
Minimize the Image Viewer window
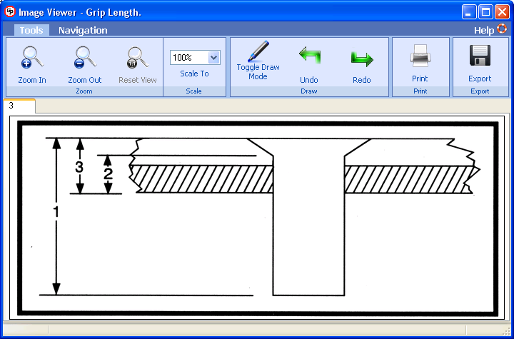point(469,11)
